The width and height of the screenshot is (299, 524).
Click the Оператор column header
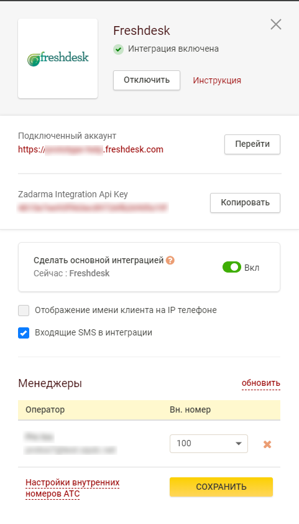(x=45, y=409)
